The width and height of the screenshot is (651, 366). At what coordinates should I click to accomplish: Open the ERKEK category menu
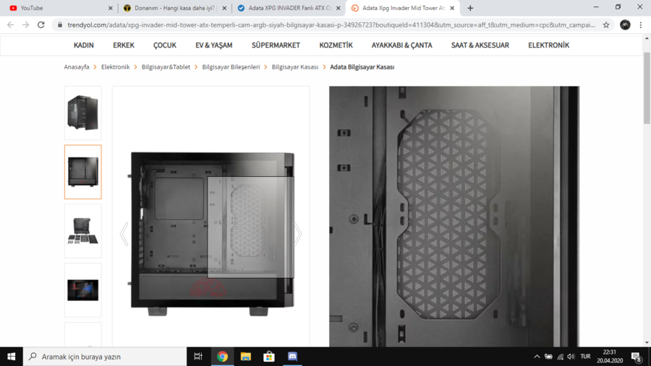[x=124, y=45]
